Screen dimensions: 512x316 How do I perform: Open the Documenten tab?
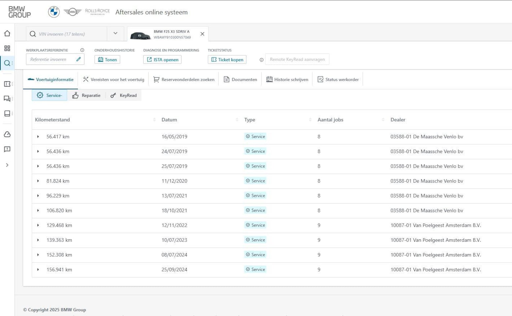[x=240, y=79]
